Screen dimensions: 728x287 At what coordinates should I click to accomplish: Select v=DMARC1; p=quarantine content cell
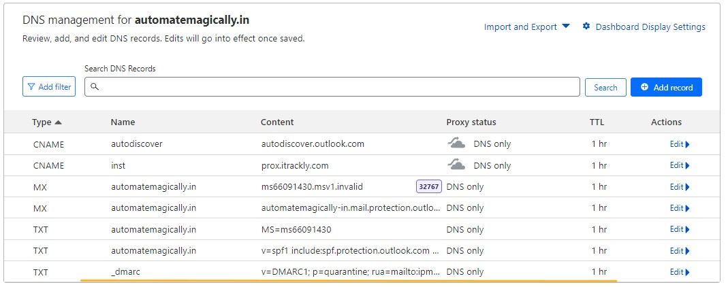350,272
